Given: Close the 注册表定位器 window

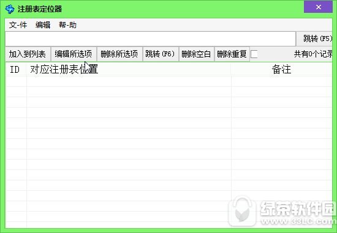Looking at the screenshot, I should click(318, 7).
